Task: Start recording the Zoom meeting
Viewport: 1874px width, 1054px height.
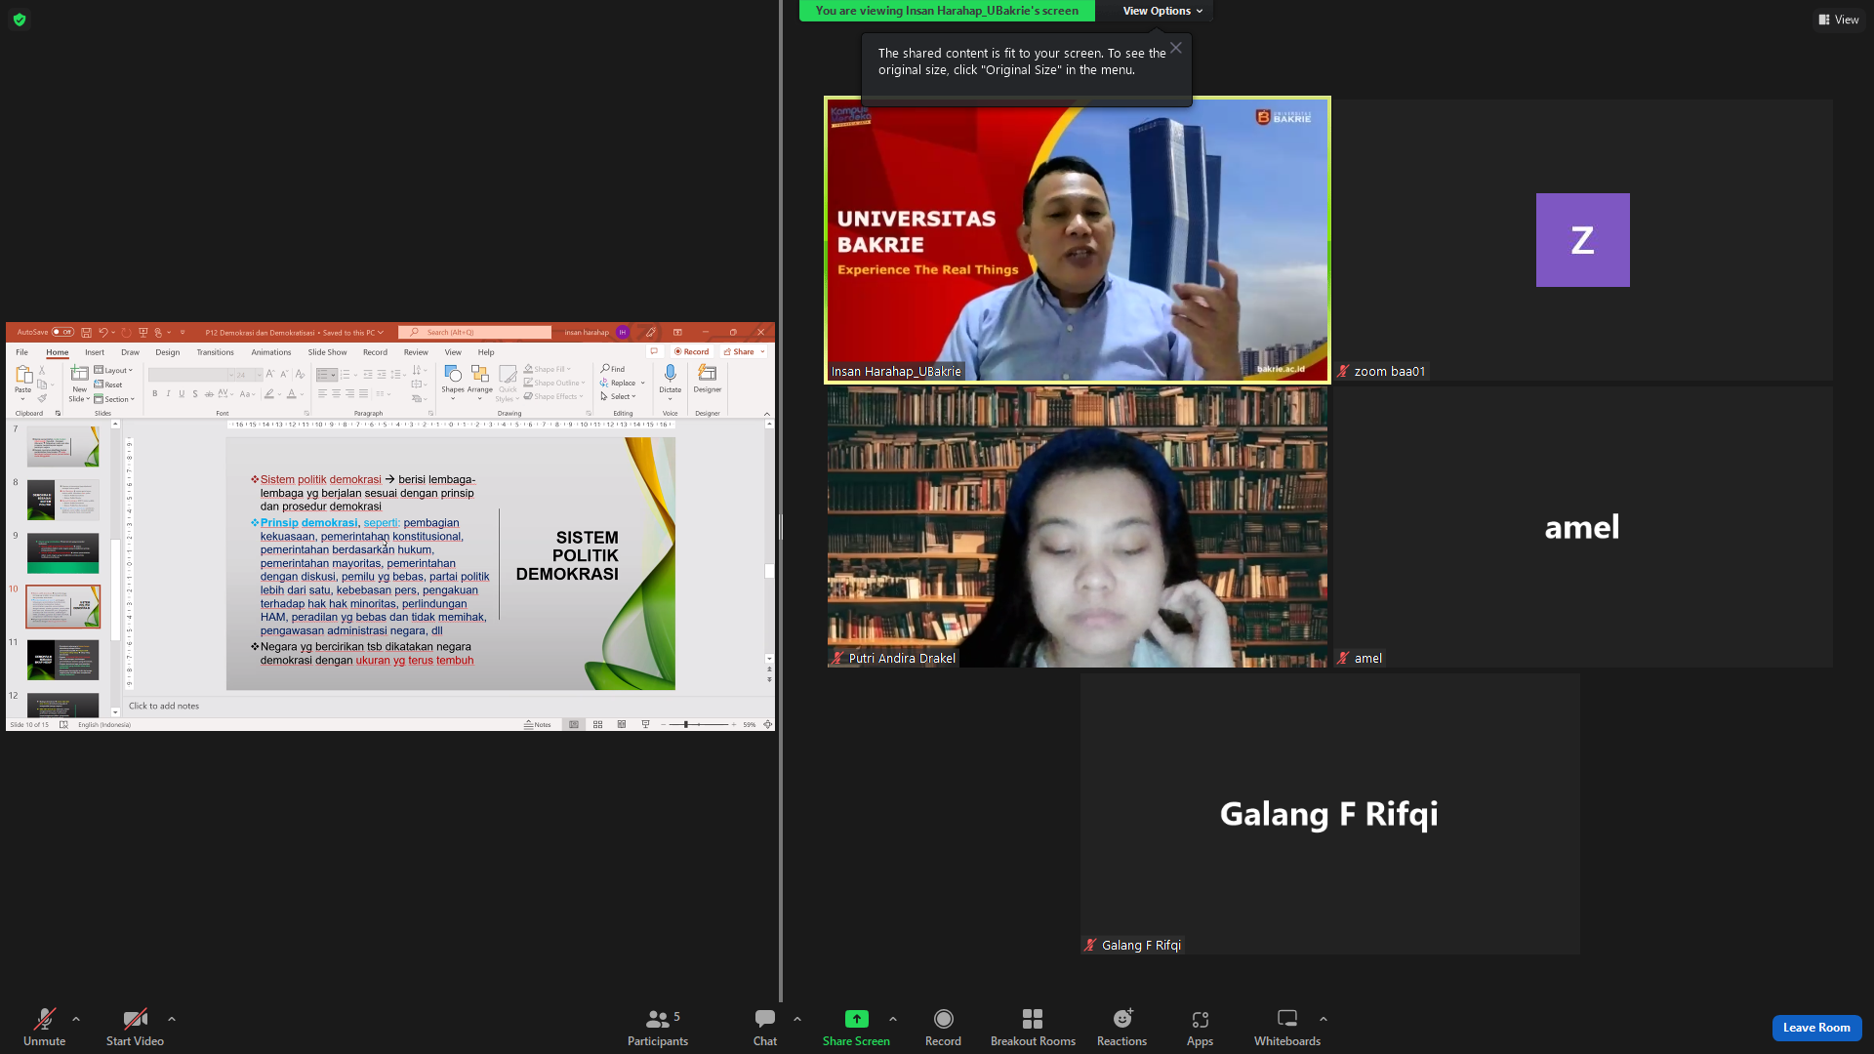Action: pos(943,1028)
